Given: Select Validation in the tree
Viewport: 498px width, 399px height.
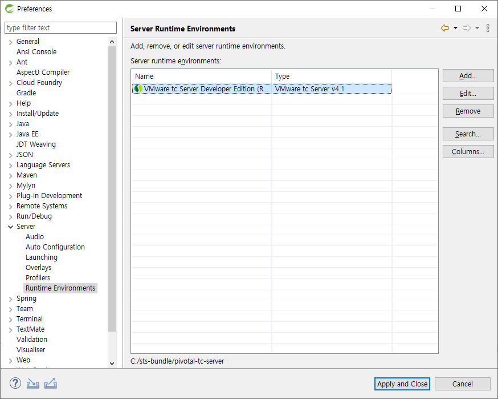Looking at the screenshot, I should (x=32, y=340).
